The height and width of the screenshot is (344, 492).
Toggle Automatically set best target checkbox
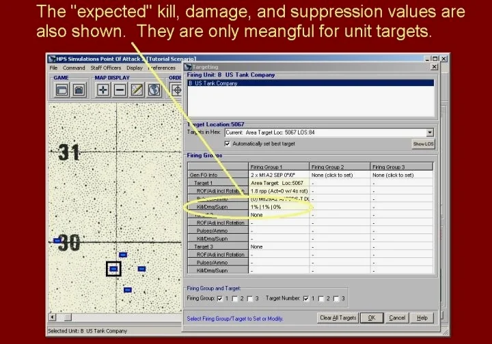click(227, 143)
